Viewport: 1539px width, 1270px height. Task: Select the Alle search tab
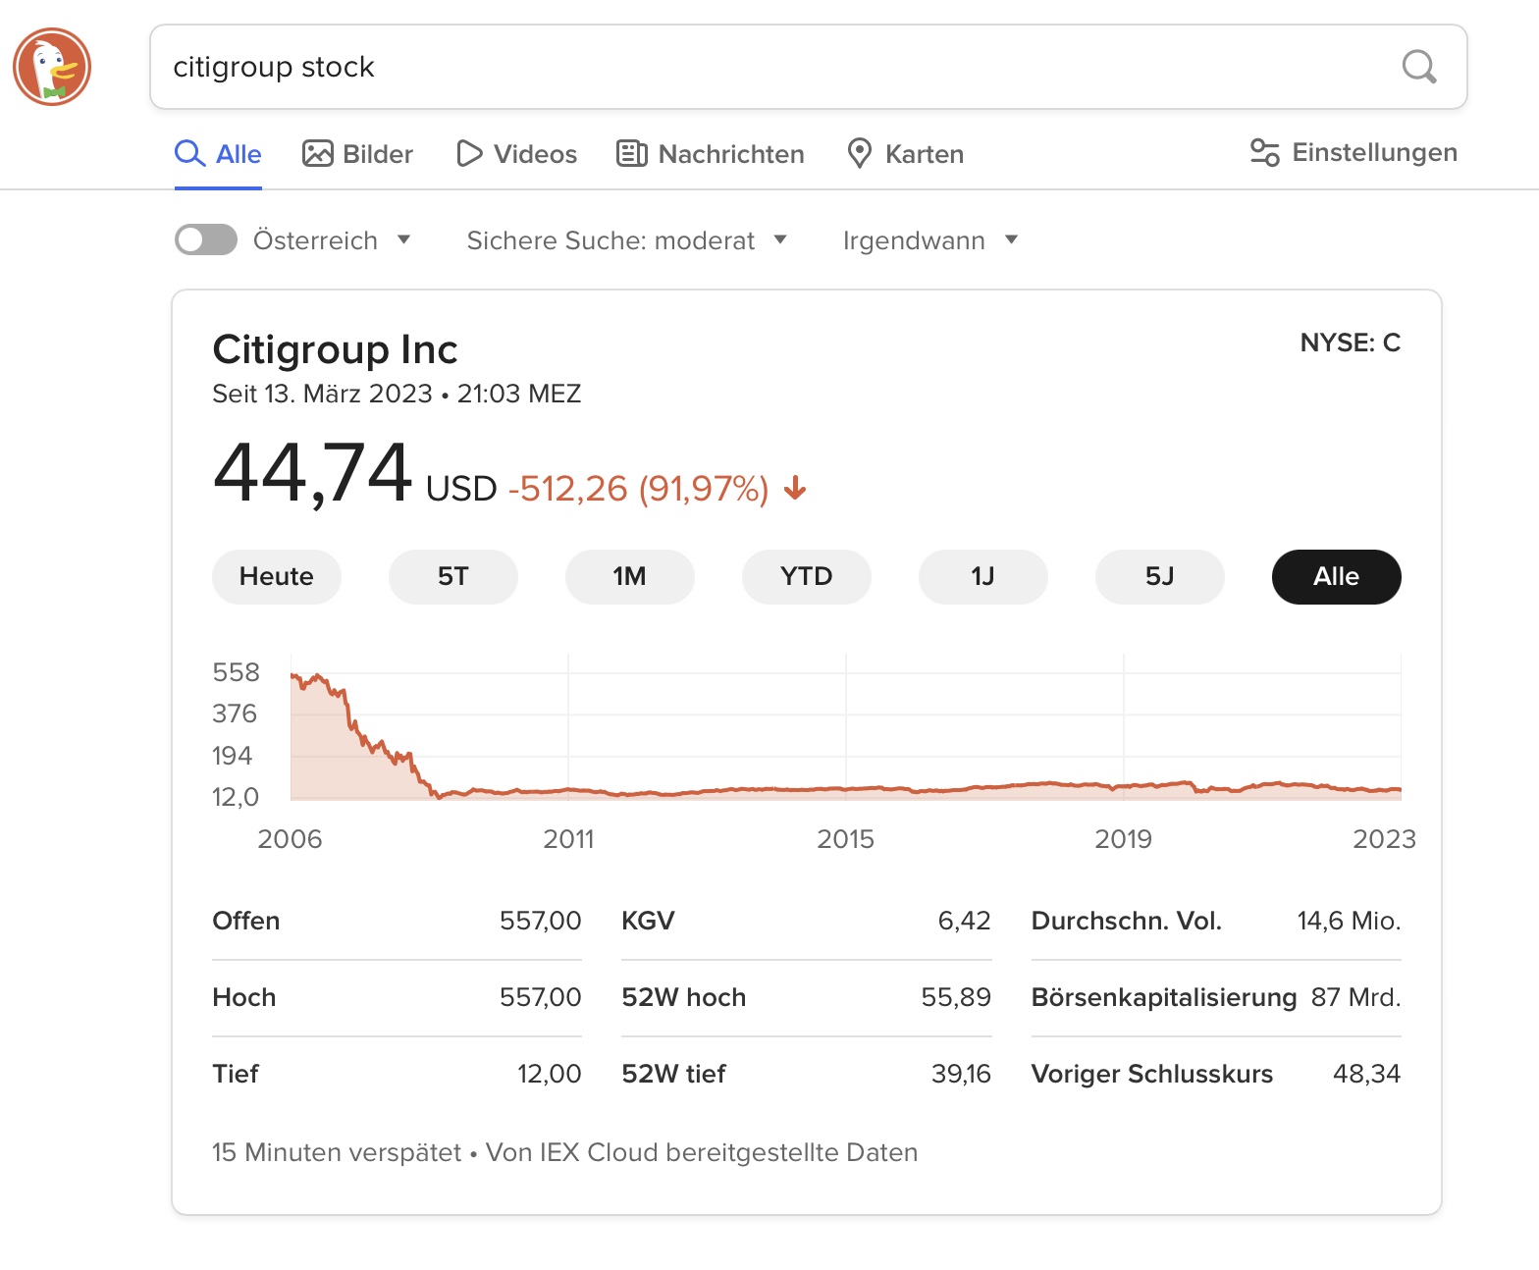tap(218, 154)
